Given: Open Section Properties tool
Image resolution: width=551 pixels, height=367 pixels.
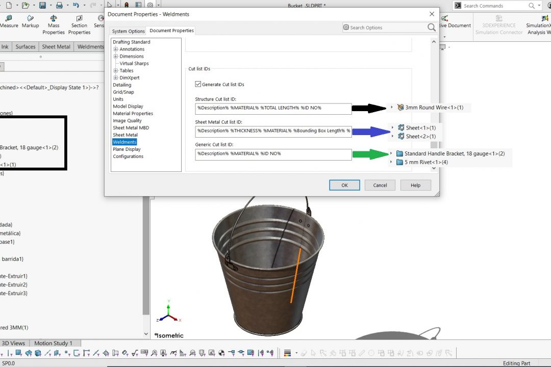Looking at the screenshot, I should tap(79, 25).
